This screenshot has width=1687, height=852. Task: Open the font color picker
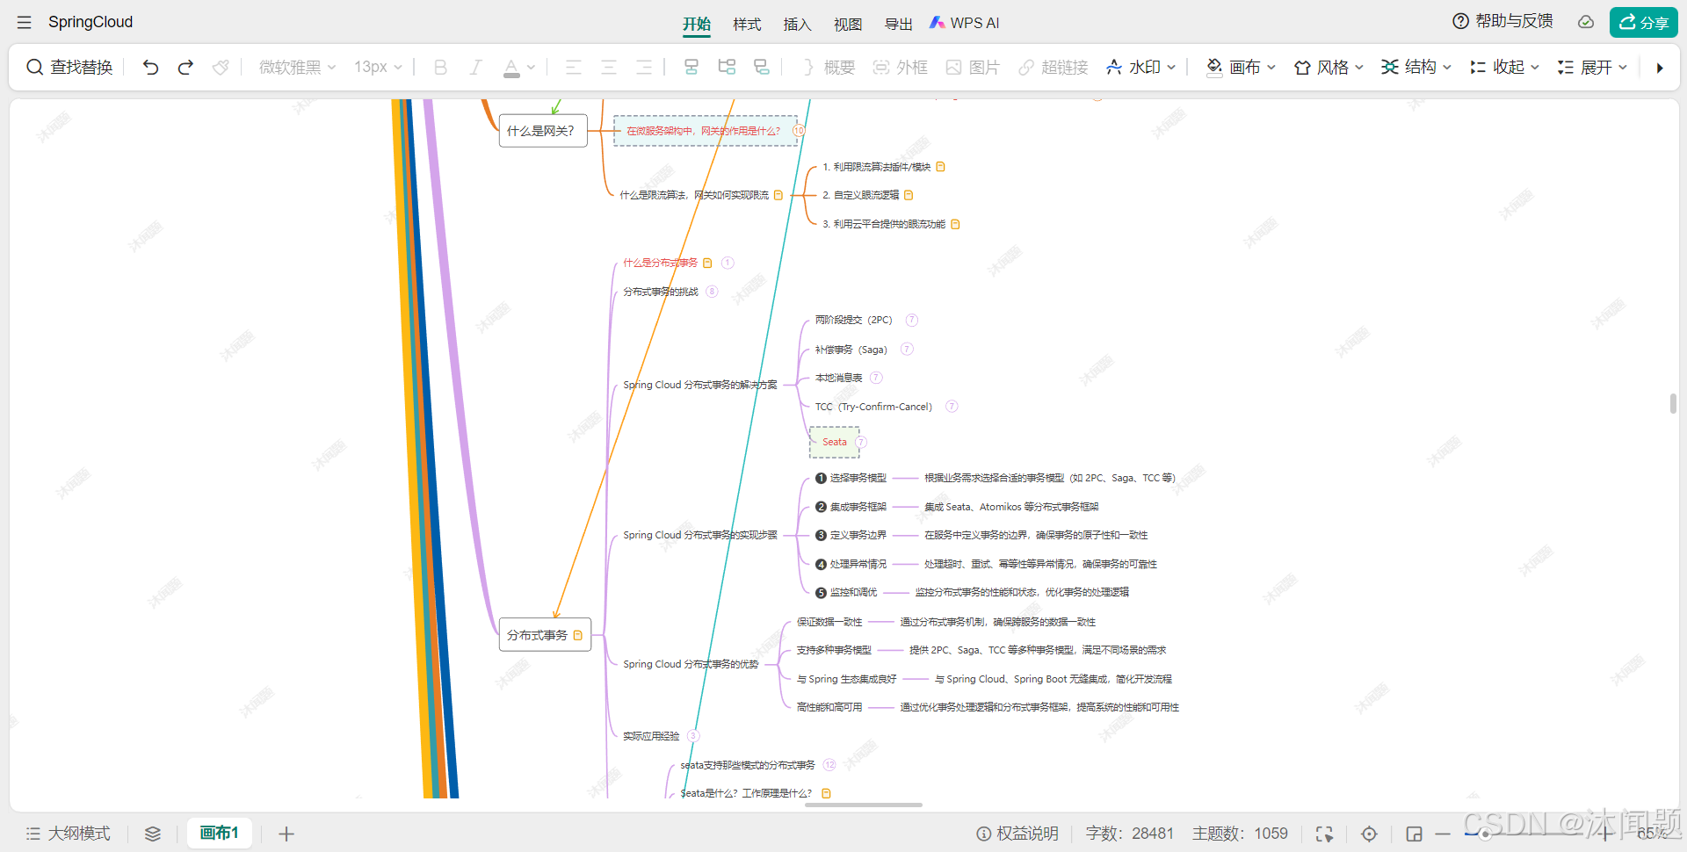click(511, 68)
